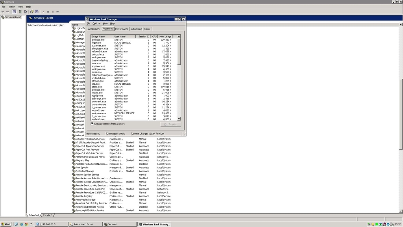Click the Help toolbar icon in Services console
The width and height of the screenshot is (403, 227).
point(32,11)
